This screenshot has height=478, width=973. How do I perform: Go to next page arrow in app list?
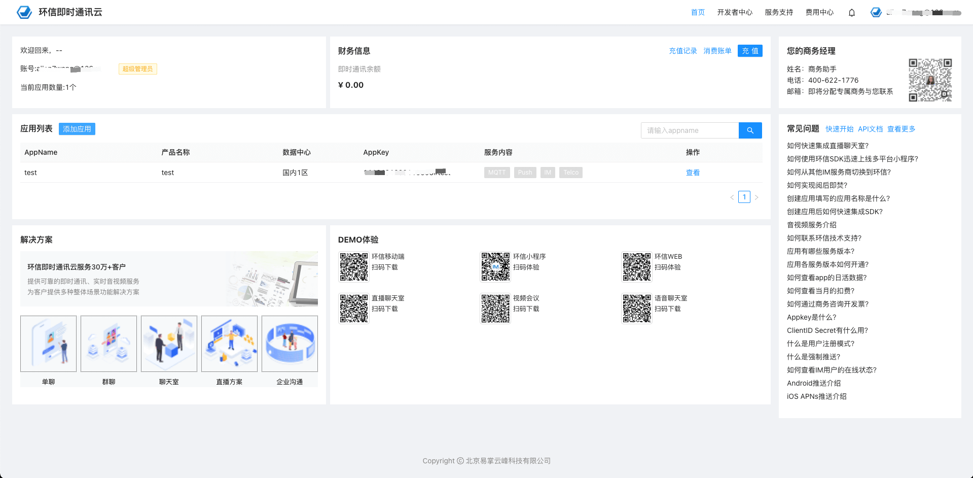coord(756,197)
